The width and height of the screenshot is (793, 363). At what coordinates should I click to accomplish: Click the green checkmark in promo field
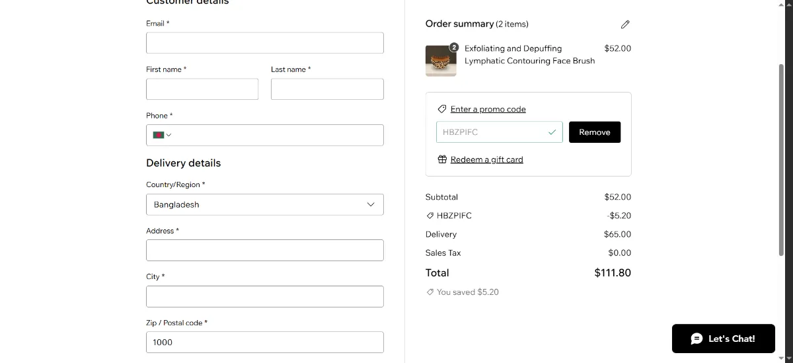pyautogui.click(x=552, y=132)
